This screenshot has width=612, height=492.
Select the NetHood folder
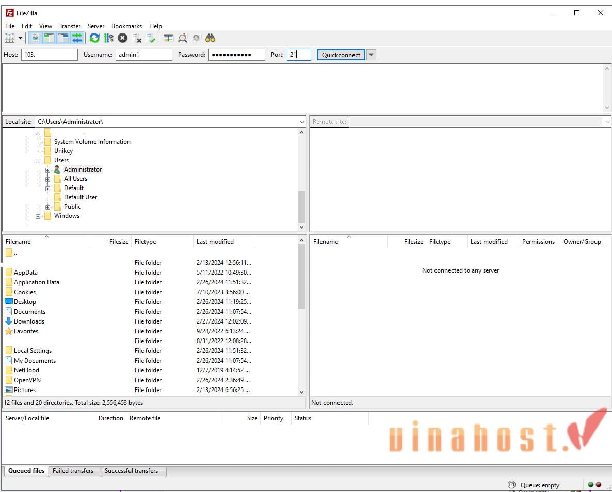pos(26,370)
